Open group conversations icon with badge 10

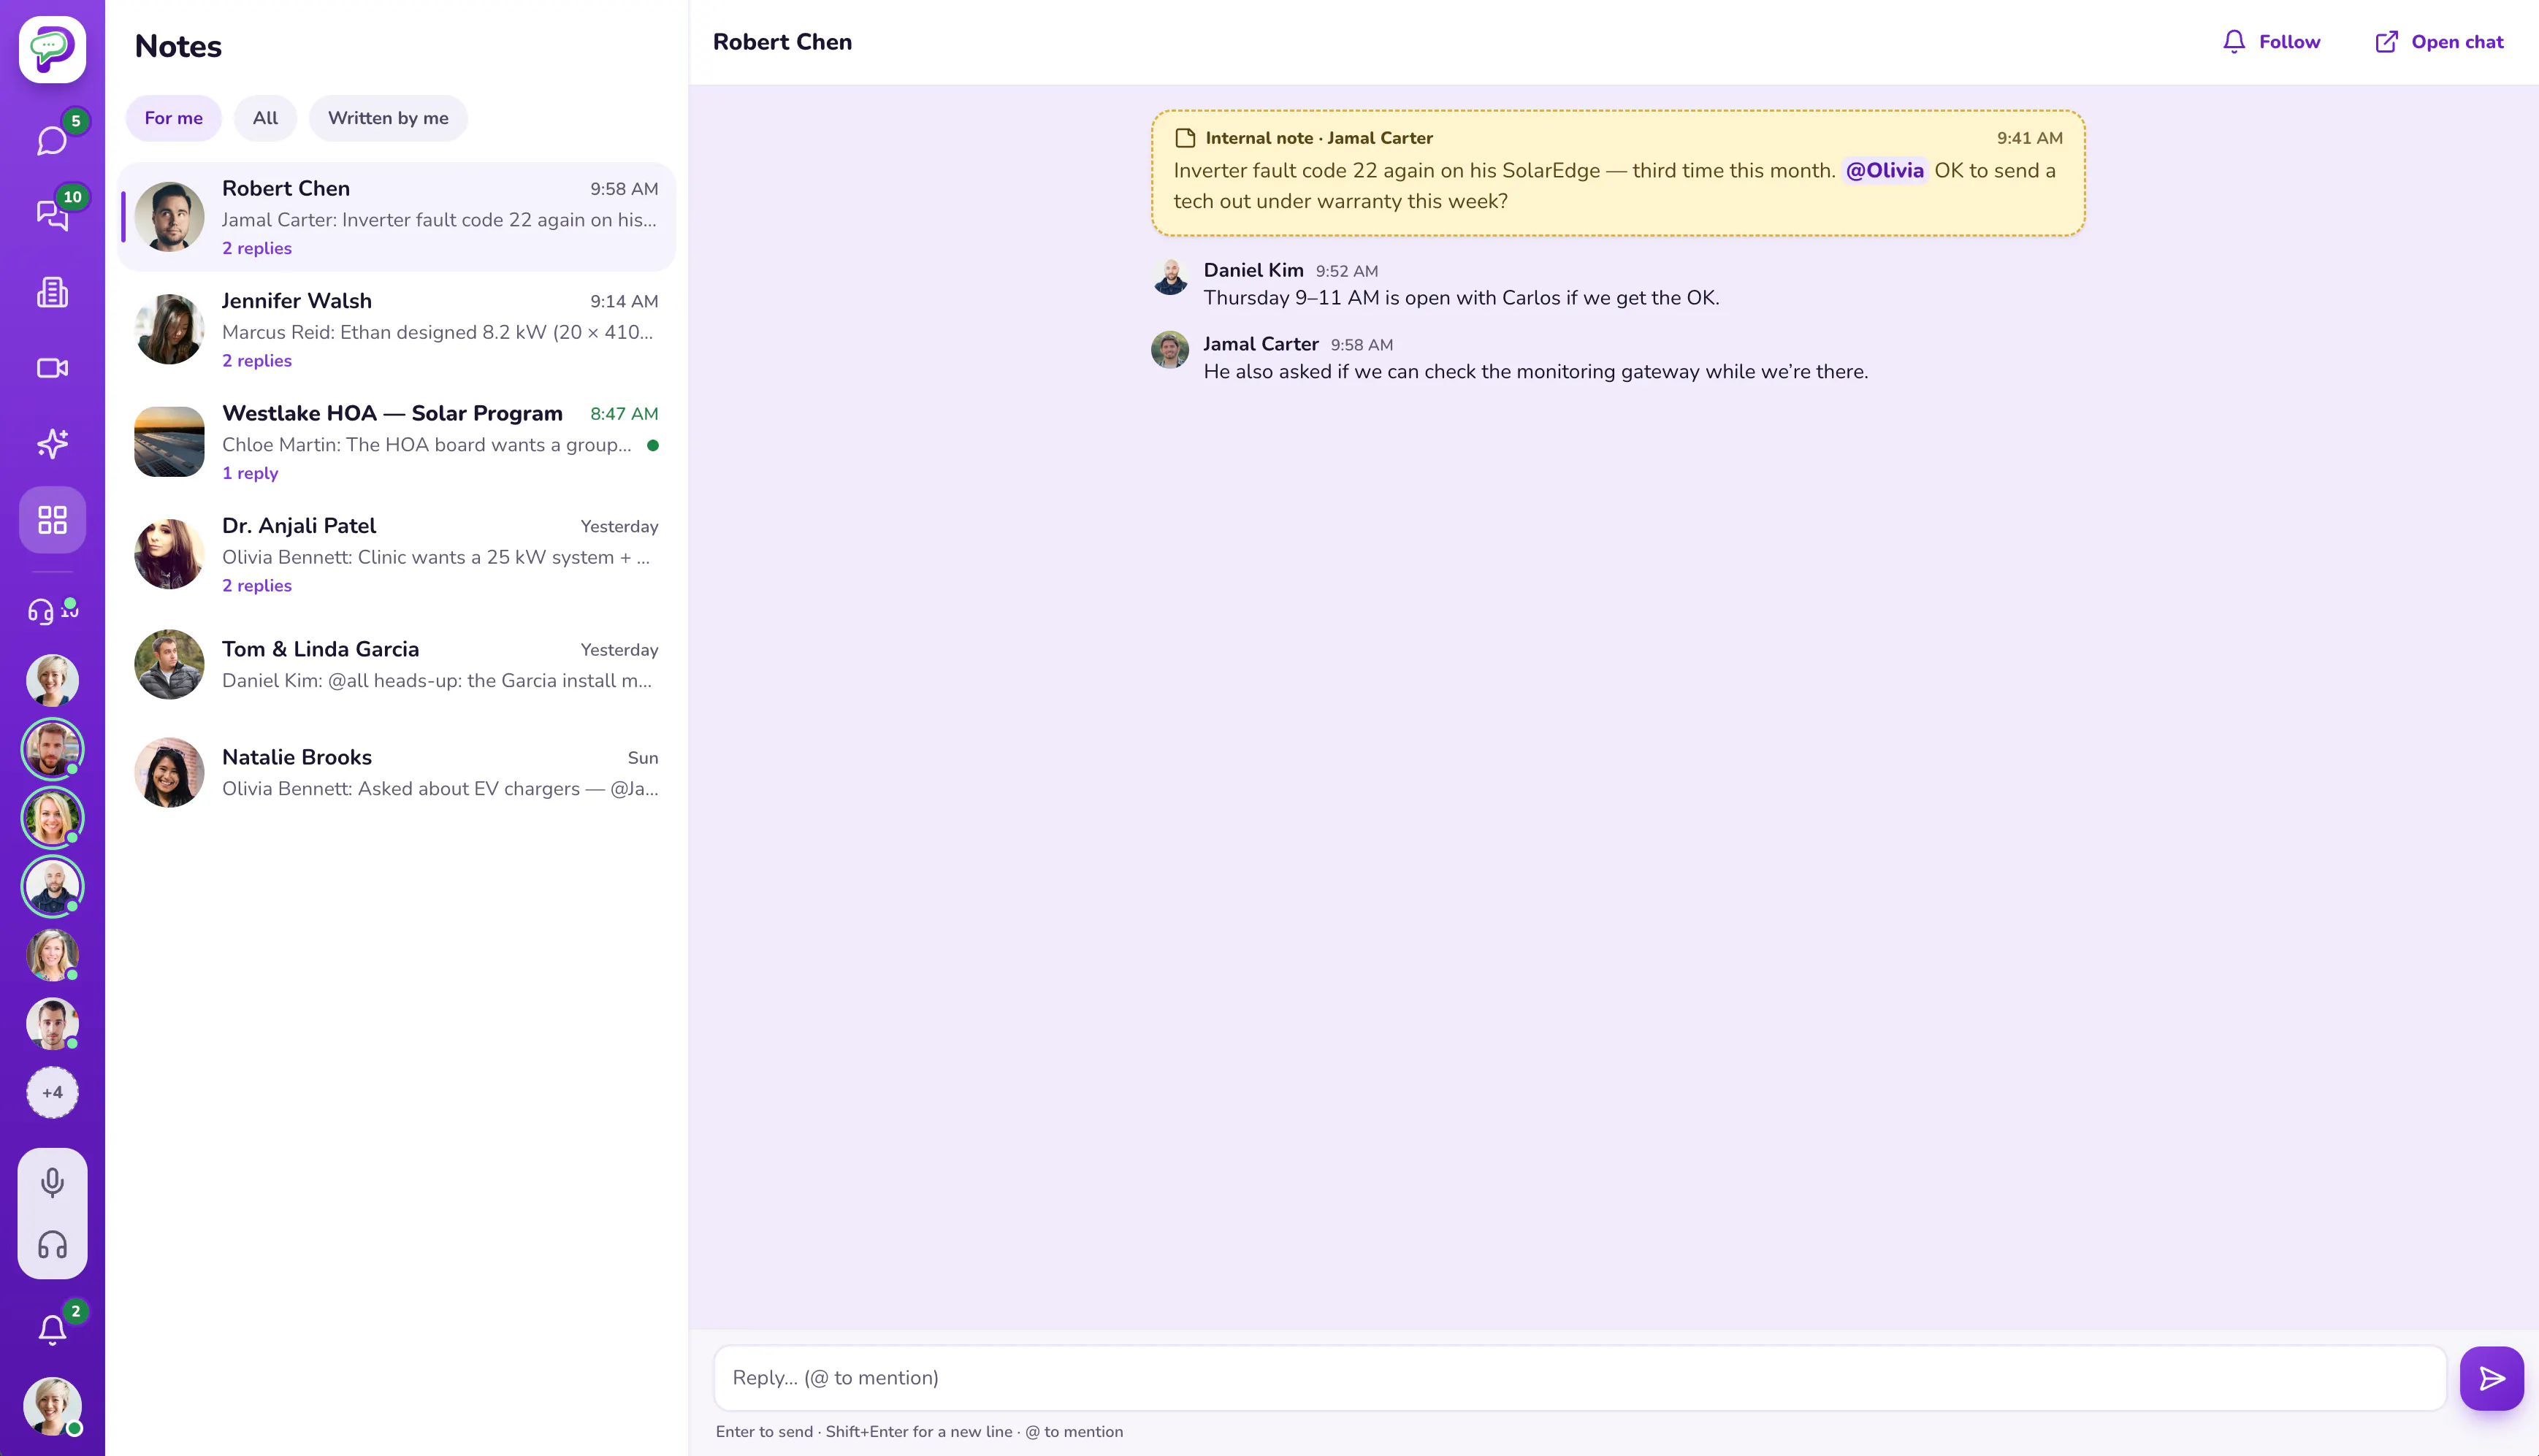tap(52, 215)
